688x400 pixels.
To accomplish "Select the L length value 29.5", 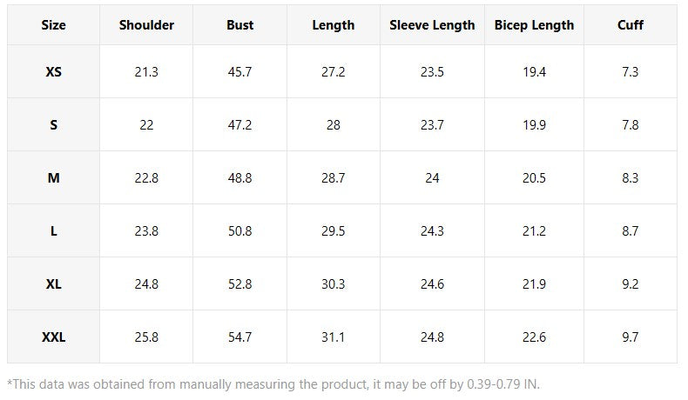I will (333, 231).
